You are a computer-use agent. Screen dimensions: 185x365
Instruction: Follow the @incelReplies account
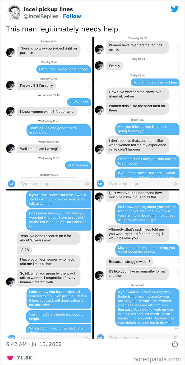(72, 16)
